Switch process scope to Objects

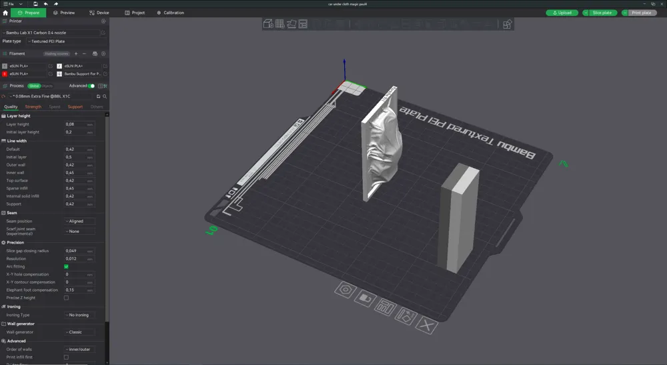[47, 86]
